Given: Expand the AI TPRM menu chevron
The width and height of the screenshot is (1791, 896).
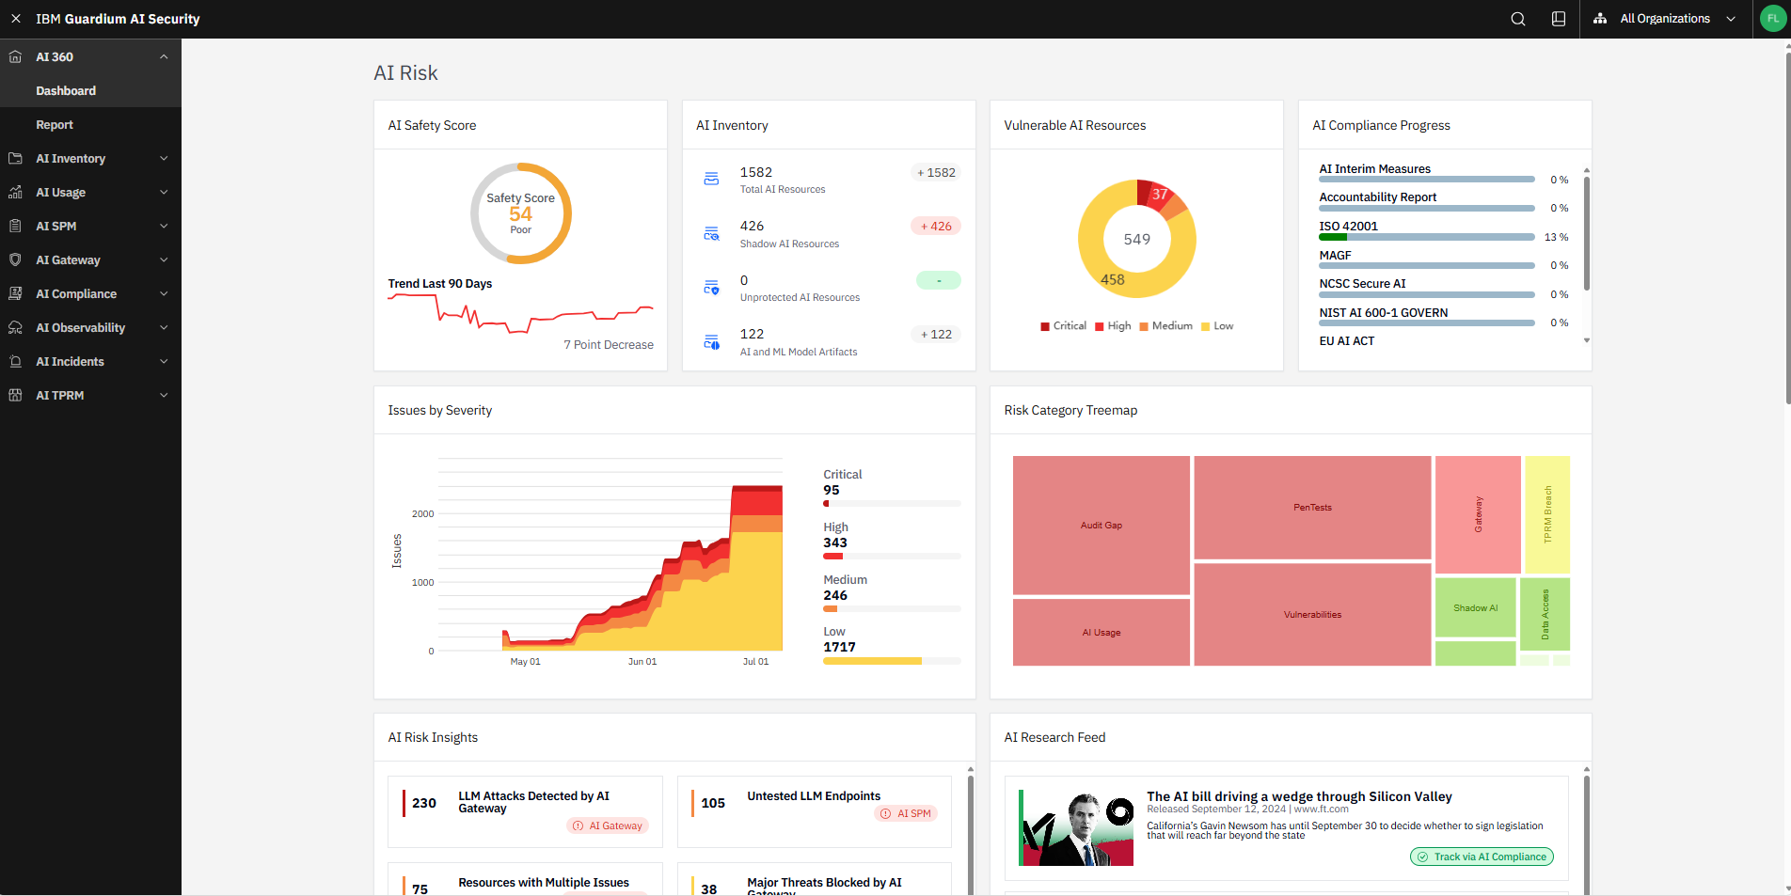Looking at the screenshot, I should (164, 395).
